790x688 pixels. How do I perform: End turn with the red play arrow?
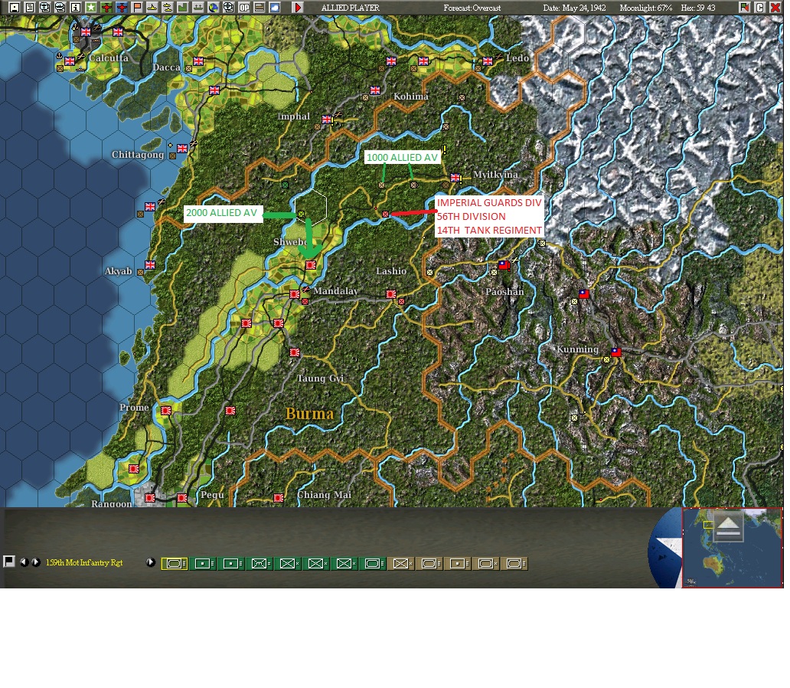tap(298, 7)
